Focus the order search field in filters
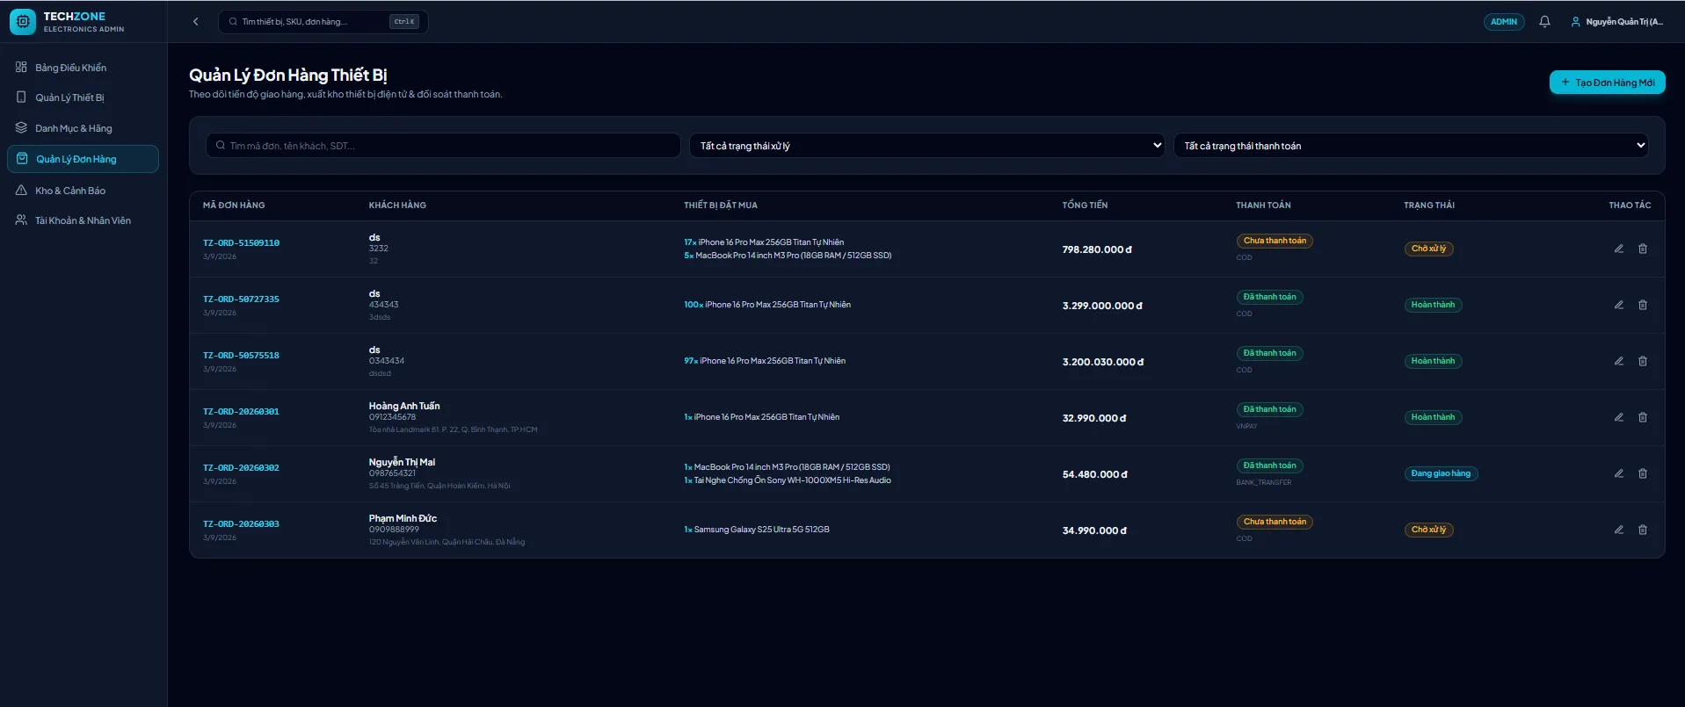Viewport: 1685px width, 707px height. [443, 146]
